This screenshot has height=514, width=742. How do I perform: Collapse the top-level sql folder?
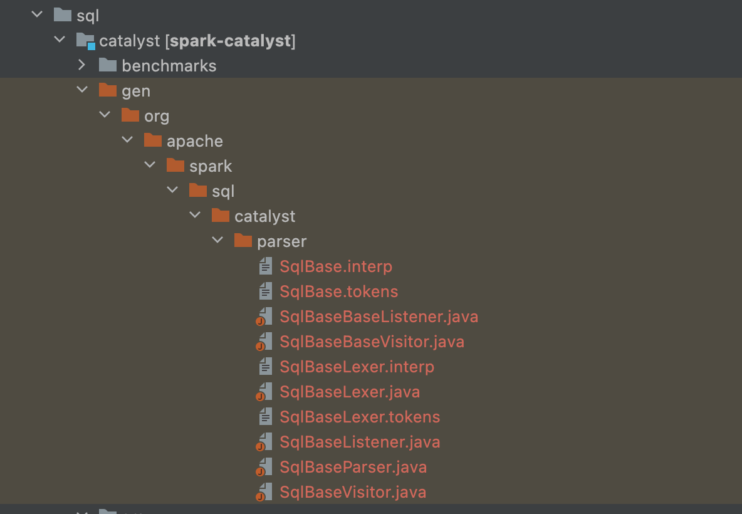pos(37,14)
